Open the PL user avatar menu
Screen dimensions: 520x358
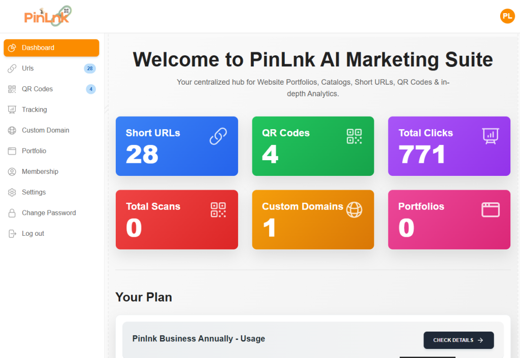click(x=507, y=16)
